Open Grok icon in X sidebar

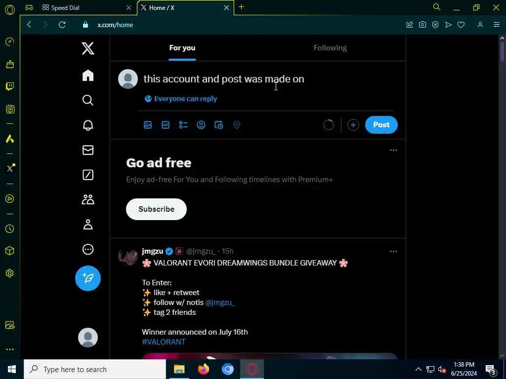point(88,175)
